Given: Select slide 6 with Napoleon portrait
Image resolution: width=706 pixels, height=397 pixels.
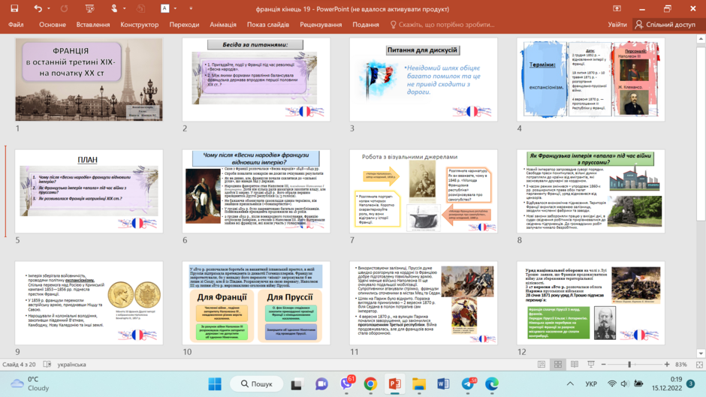Looking at the screenshot, I should 256,191.
